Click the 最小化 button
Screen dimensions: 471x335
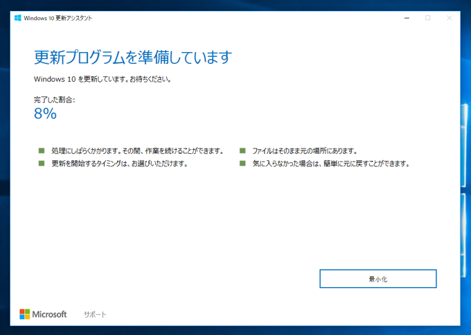click(x=378, y=279)
